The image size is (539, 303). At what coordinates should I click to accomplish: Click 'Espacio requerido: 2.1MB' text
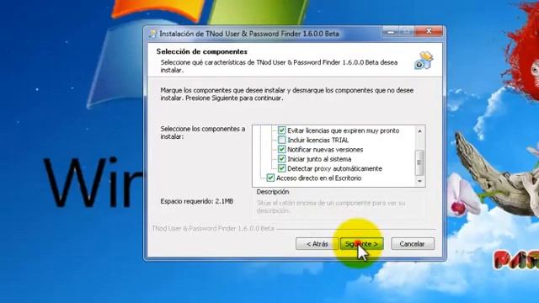pos(197,201)
